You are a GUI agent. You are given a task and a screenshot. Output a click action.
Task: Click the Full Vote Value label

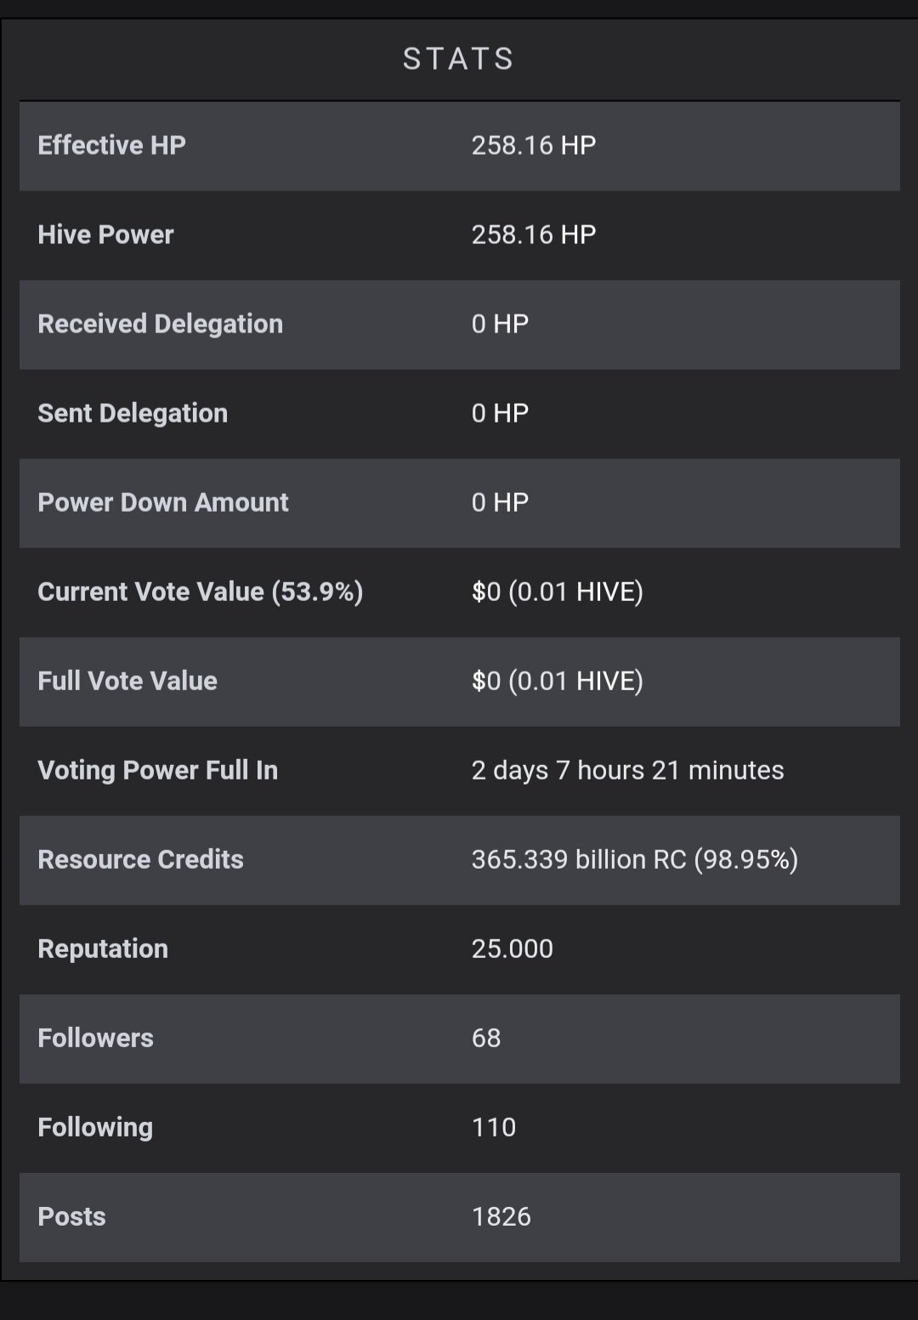tap(127, 681)
